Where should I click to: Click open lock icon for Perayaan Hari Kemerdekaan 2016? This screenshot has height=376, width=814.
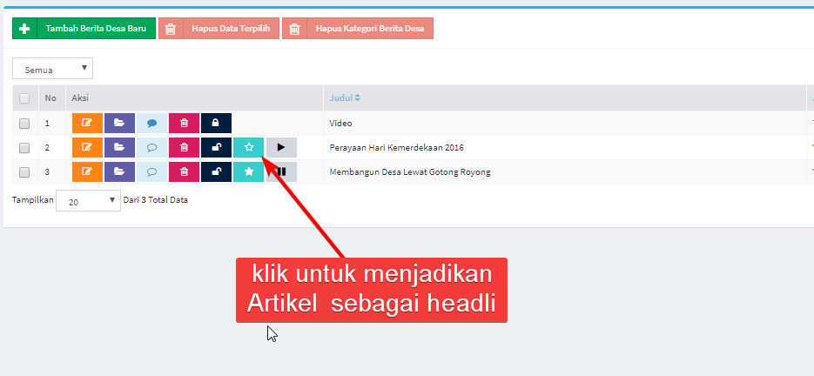(216, 147)
